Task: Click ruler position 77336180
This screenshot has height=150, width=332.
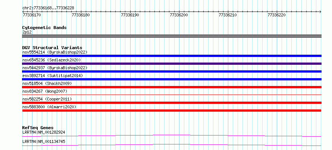Action: click(81, 15)
